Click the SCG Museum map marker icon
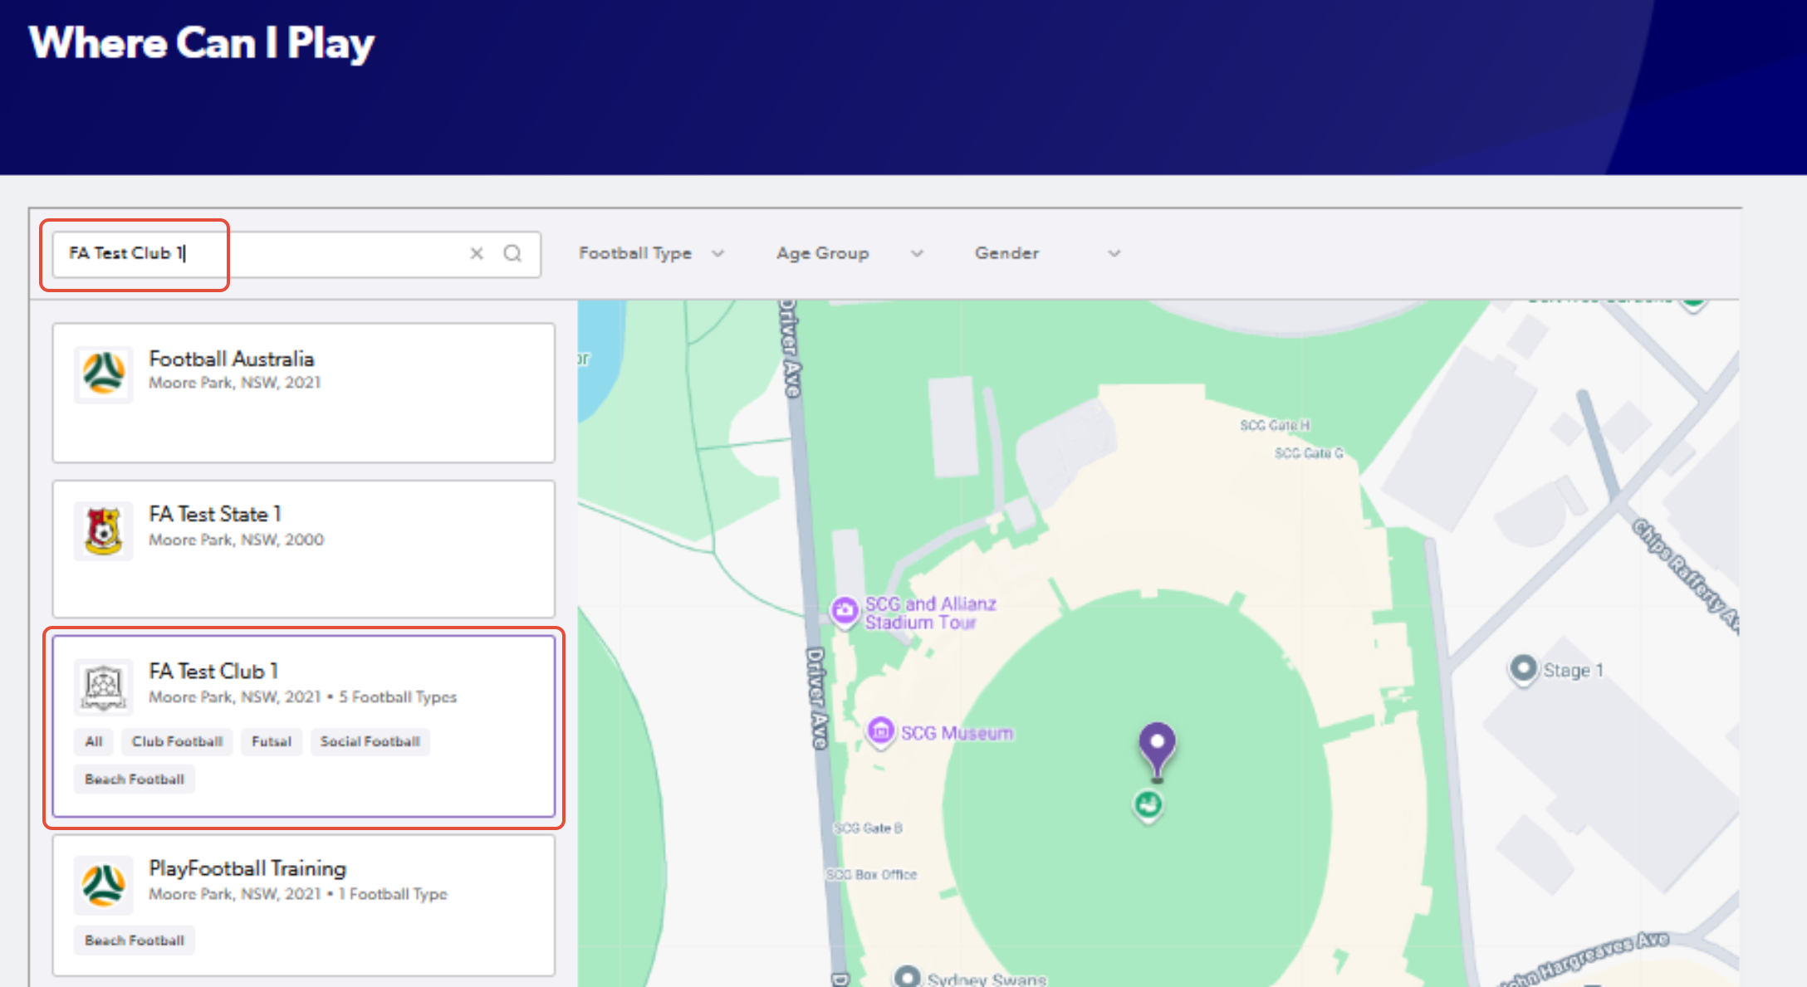This screenshot has height=987, width=1807. pos(881,731)
